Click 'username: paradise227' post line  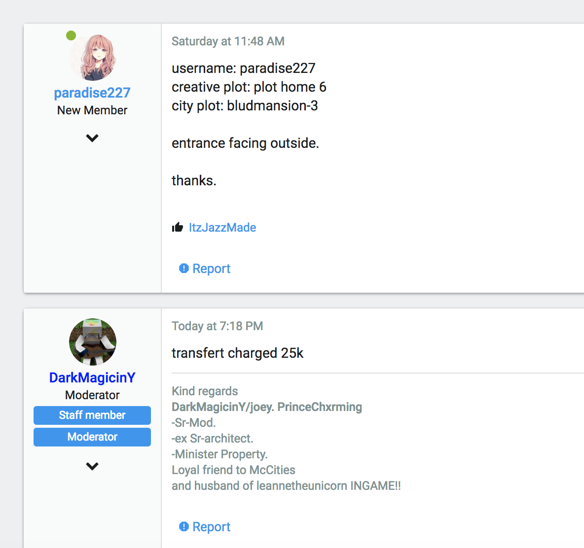pos(244,68)
